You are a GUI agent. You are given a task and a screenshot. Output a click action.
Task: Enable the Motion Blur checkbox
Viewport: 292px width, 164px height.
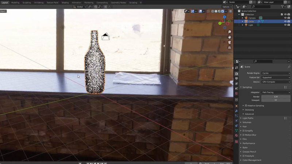(x=244, y=135)
